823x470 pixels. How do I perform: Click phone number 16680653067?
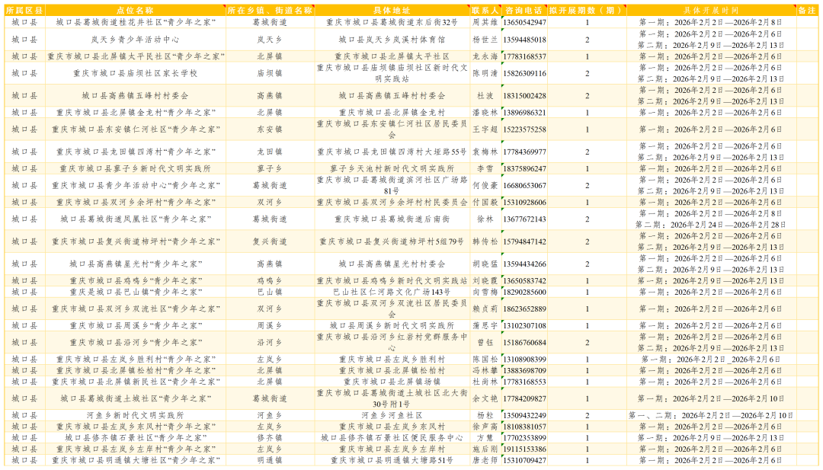pyautogui.click(x=524, y=185)
